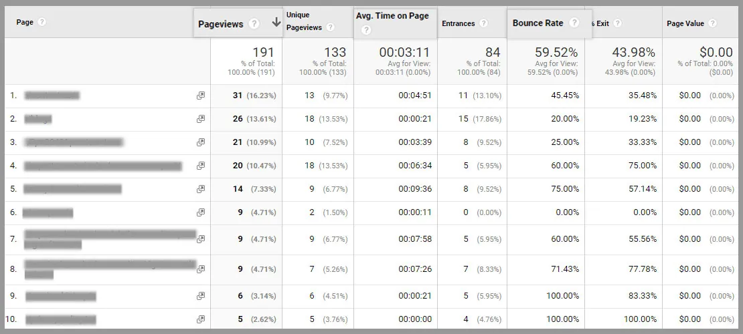The height and width of the screenshot is (334, 743).
Task: Click the overall average time 00:03:11
Action: point(404,52)
